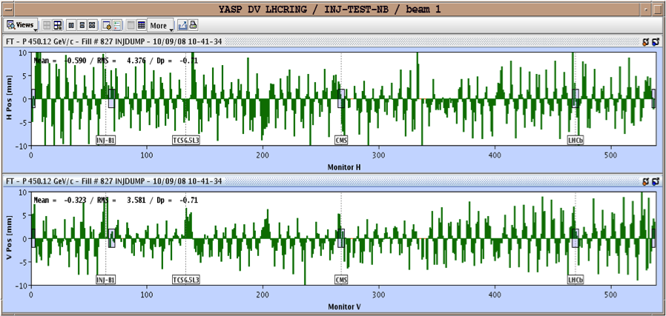Click the CMS marker in the horizontal plot
Viewport: 666px width, 316px height.
point(341,139)
